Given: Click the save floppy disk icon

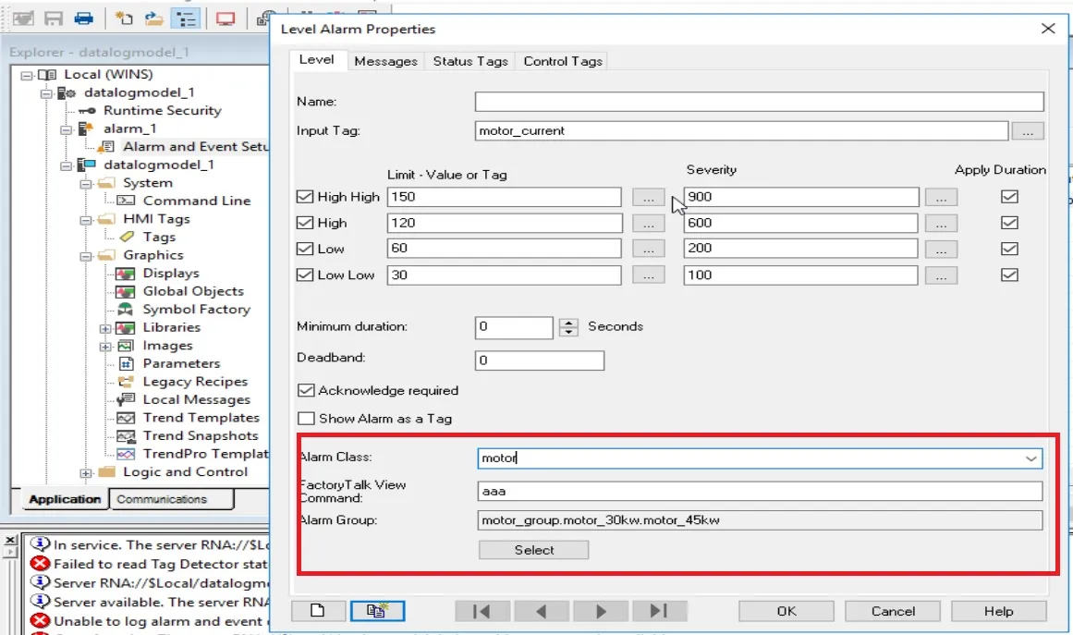Looking at the screenshot, I should point(54,18).
